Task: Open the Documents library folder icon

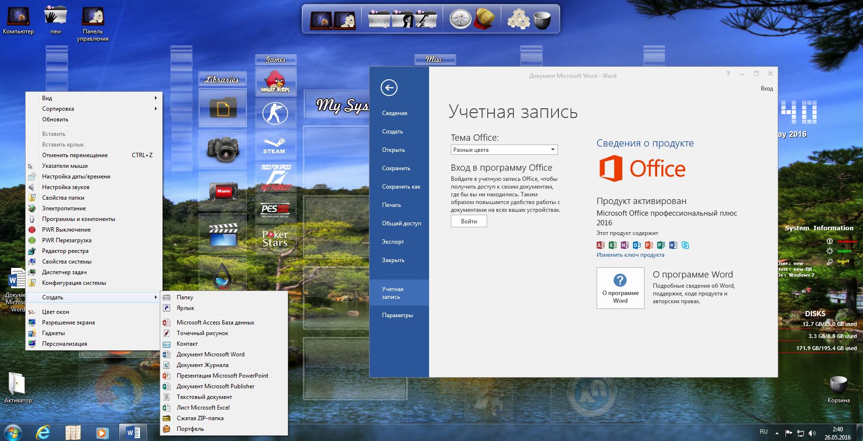Action: tap(222, 107)
